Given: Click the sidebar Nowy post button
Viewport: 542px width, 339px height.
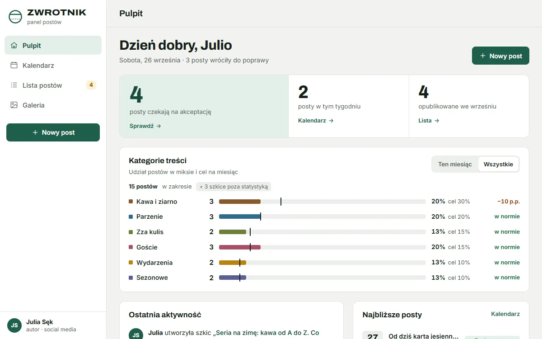Looking at the screenshot, I should tap(53, 132).
